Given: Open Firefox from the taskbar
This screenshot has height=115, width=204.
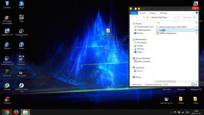Looking at the screenshot, I should click(x=16, y=112).
